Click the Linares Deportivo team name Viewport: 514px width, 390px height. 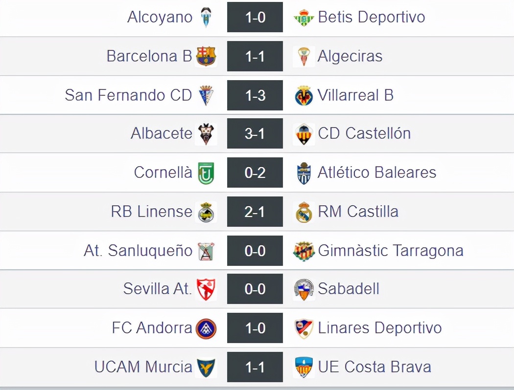pos(379,328)
